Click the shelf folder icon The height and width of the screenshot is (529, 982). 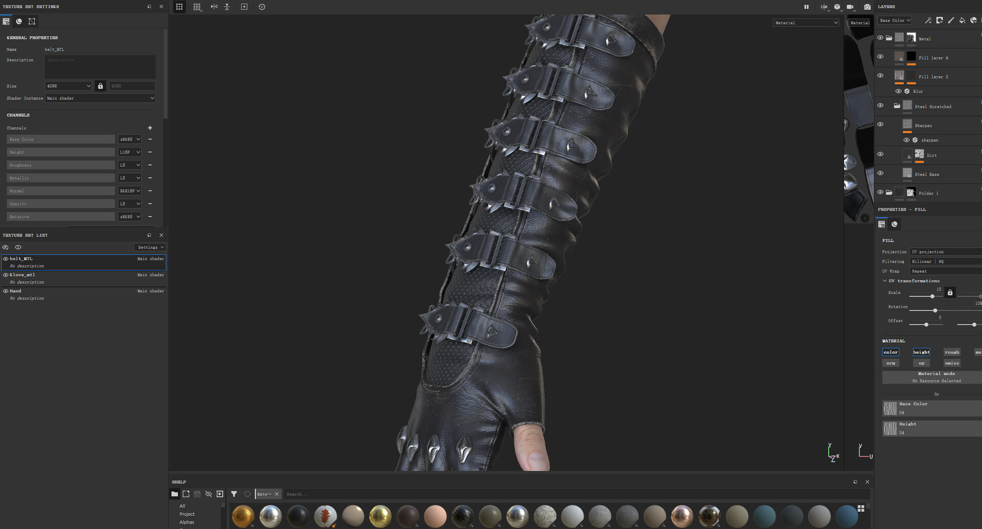point(174,494)
